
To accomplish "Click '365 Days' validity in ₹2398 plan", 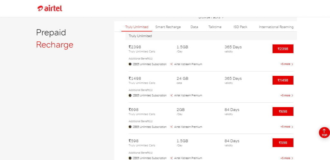I will pyautogui.click(x=233, y=47).
